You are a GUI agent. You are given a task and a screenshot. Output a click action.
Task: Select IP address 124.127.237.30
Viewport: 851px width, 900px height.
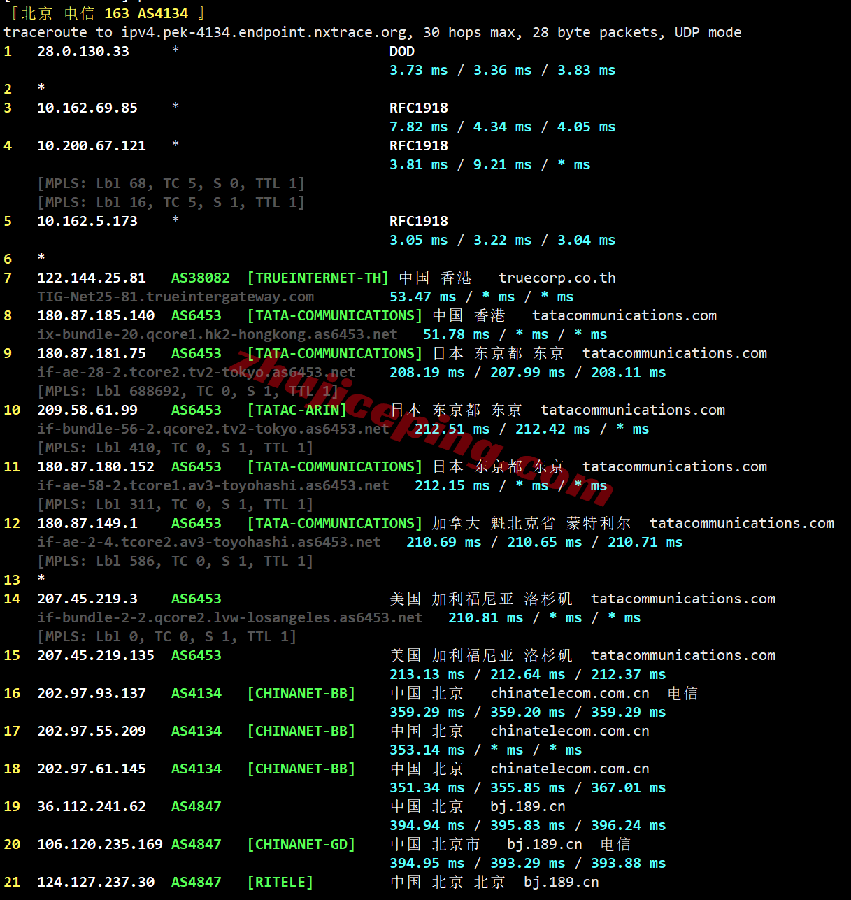click(96, 882)
